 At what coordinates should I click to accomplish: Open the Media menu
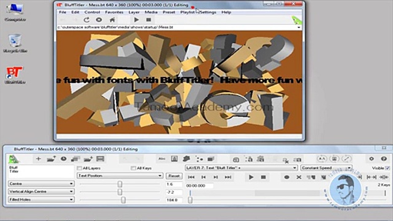click(x=151, y=12)
